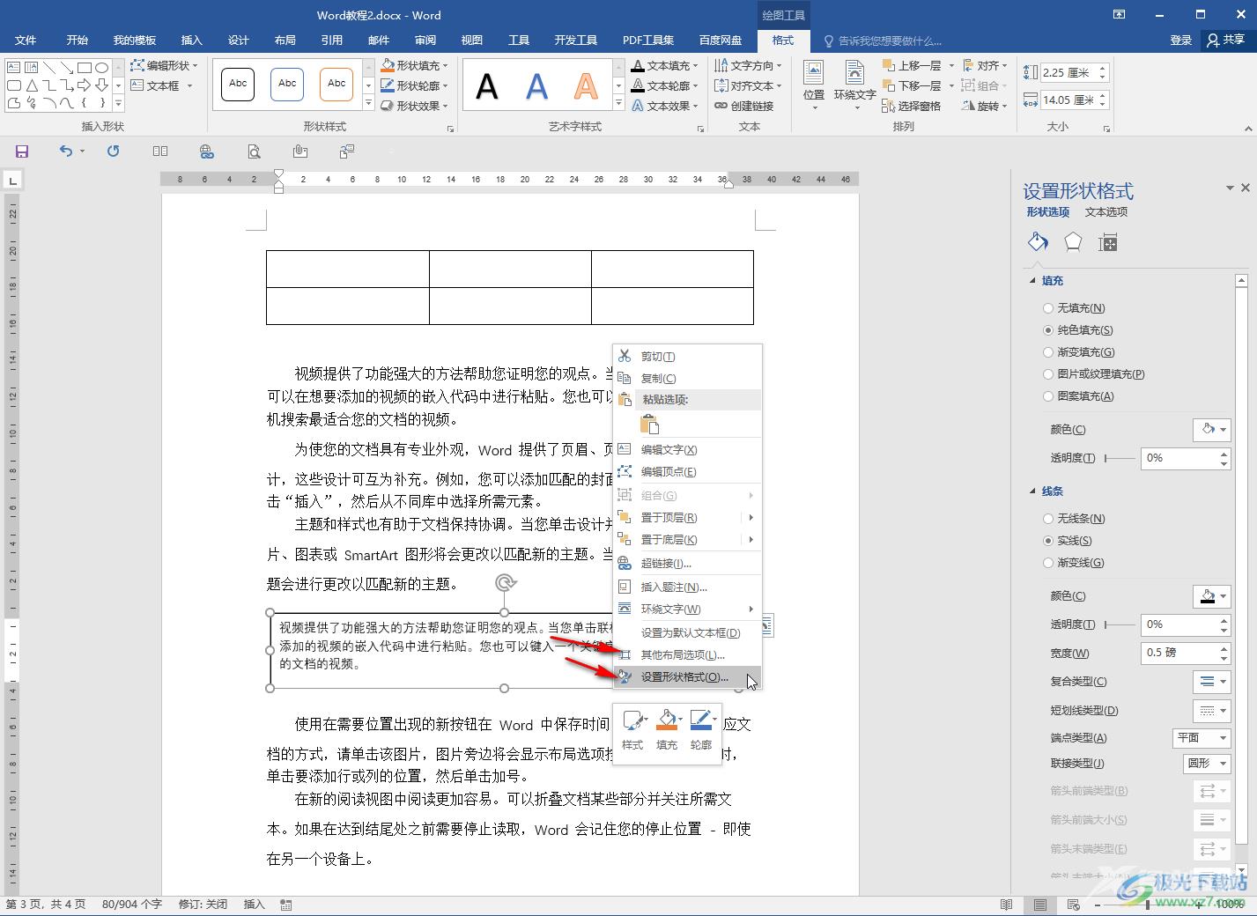Select the orange A WordArt style
This screenshot has width=1257, height=916.
click(586, 86)
